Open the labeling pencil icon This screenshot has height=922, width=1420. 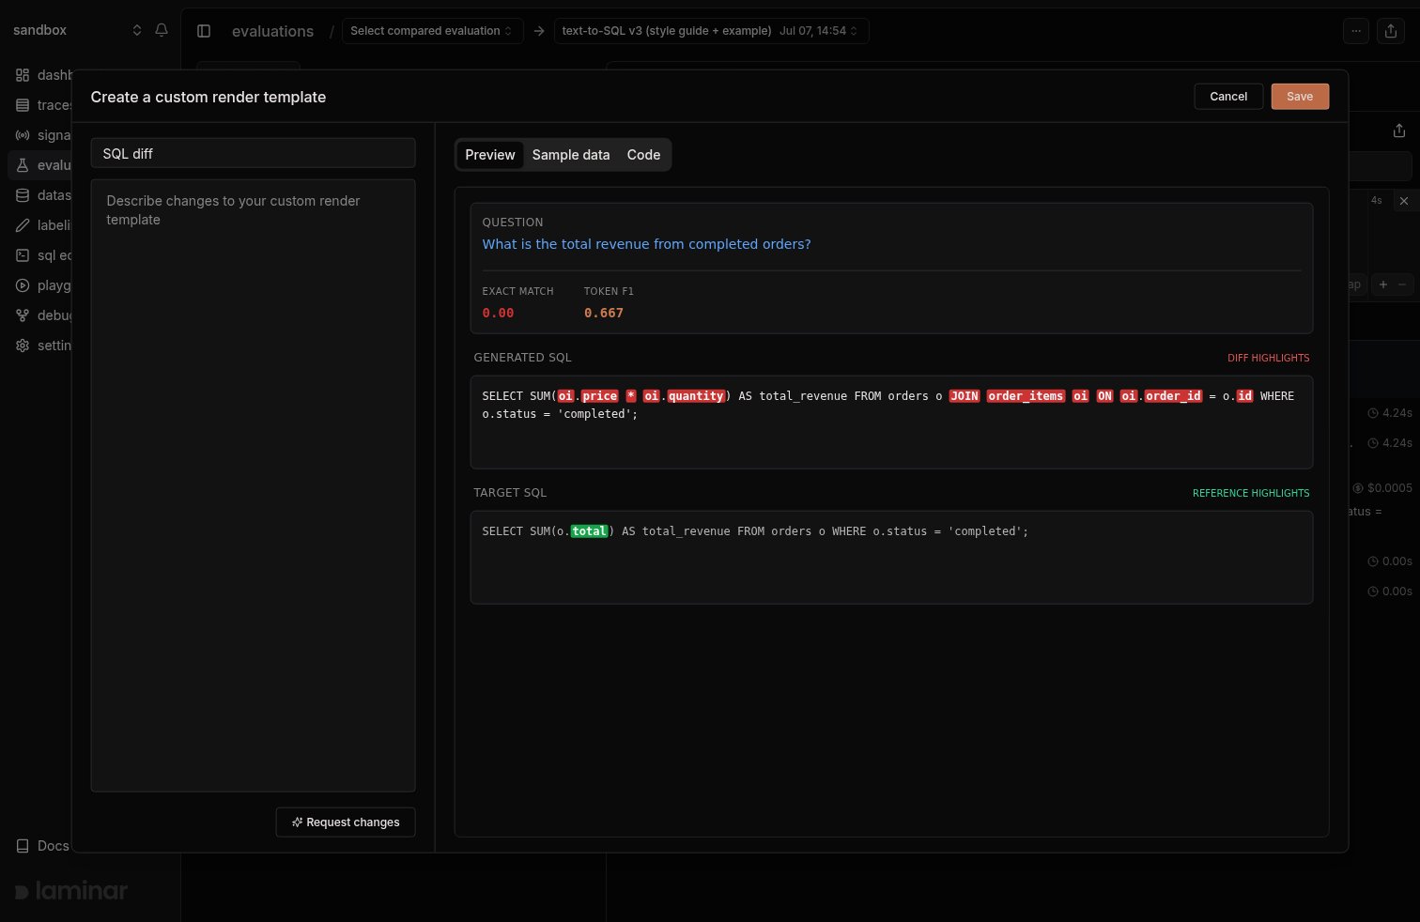pyautogui.click(x=23, y=225)
